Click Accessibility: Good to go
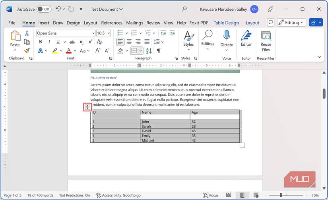 pos(118,195)
